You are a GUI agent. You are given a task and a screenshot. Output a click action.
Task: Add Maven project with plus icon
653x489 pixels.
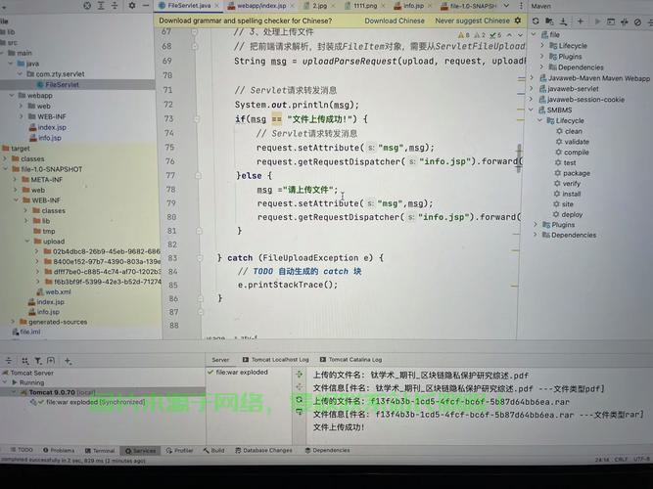[x=581, y=22]
